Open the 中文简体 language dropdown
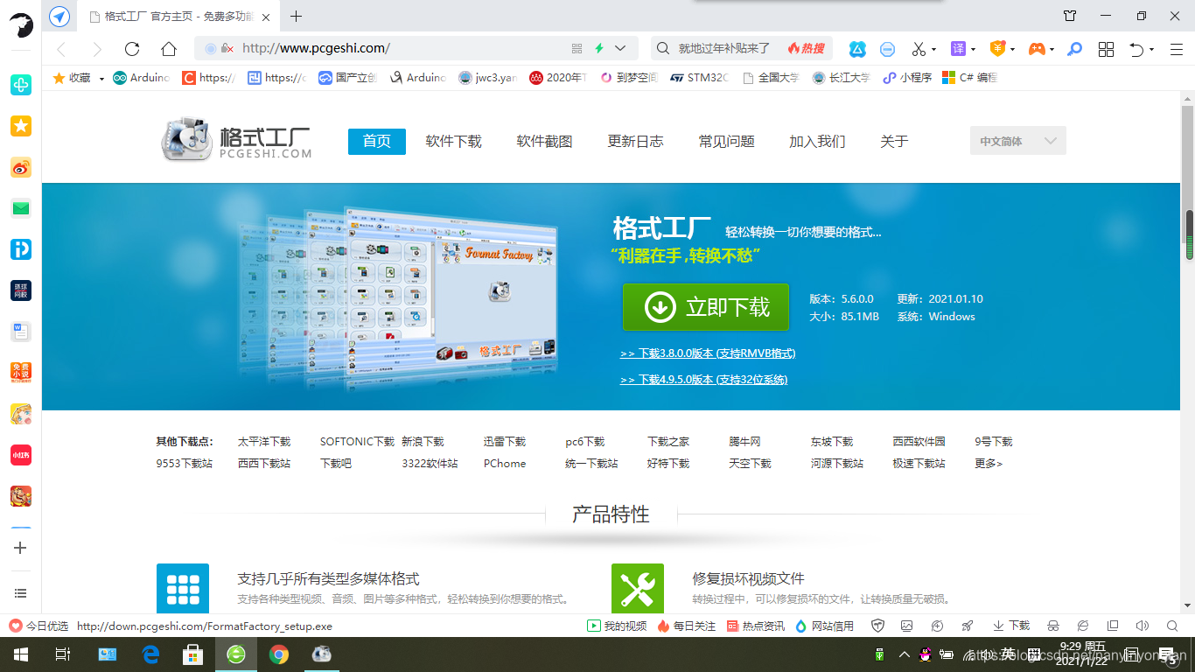The height and width of the screenshot is (672, 1195). 1017,141
